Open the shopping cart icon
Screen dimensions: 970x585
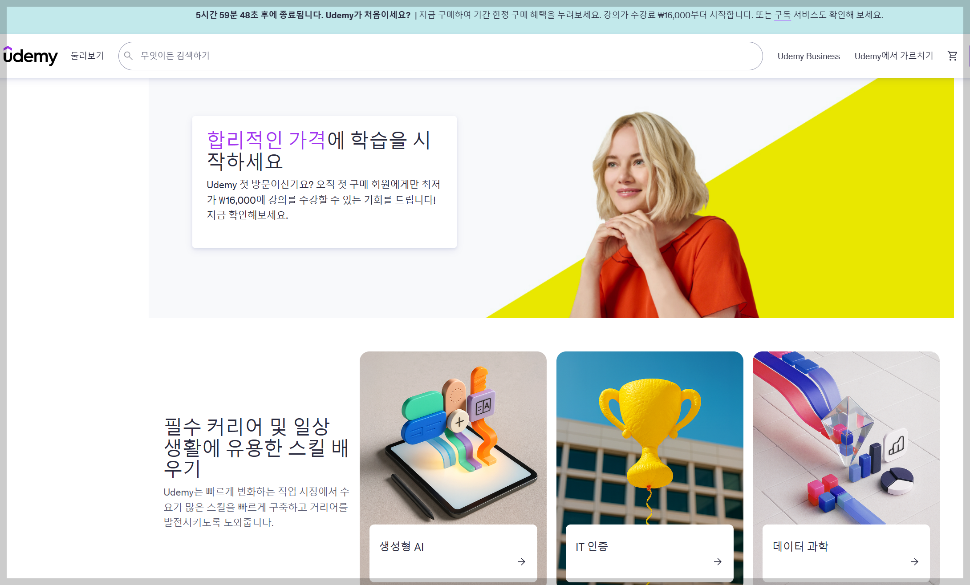click(x=952, y=56)
